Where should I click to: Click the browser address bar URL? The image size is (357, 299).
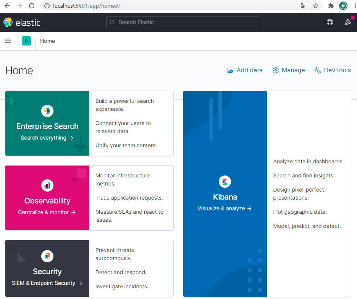[x=87, y=6]
